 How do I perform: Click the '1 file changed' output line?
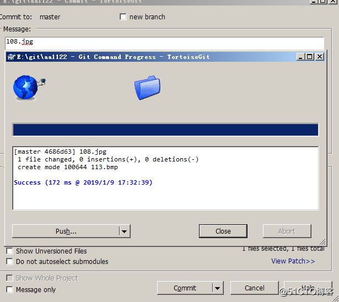point(108,159)
